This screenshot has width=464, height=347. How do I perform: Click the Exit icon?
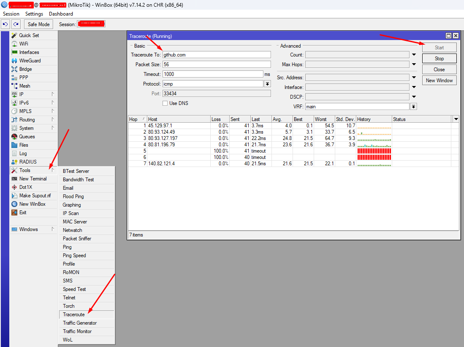14,213
